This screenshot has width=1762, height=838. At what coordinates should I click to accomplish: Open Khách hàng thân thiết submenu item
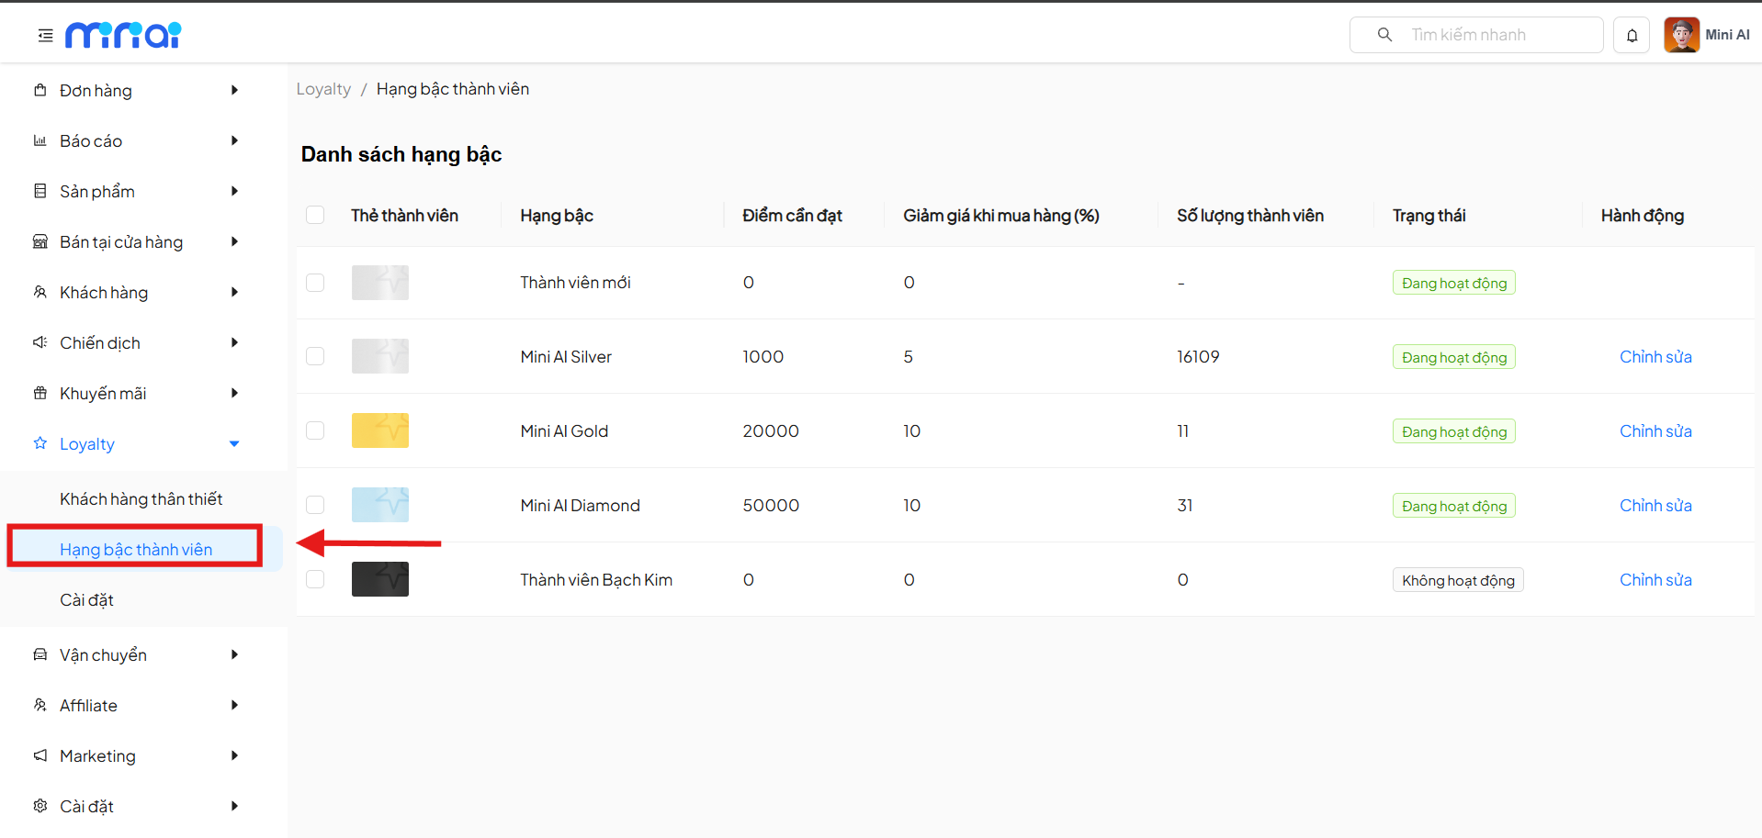pos(141,498)
